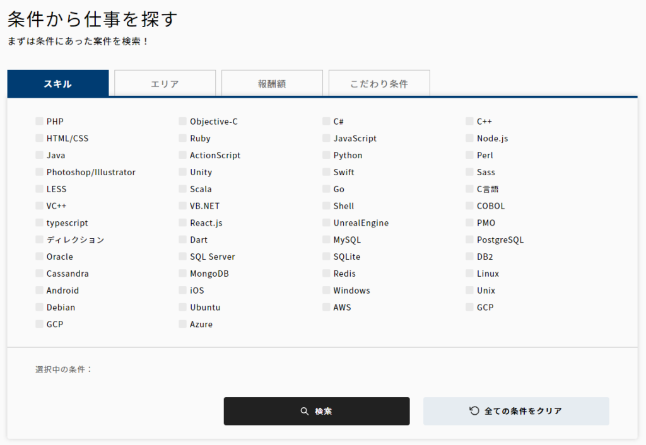Tick the DB2 checkbox
This screenshot has height=445, width=646.
click(x=469, y=256)
